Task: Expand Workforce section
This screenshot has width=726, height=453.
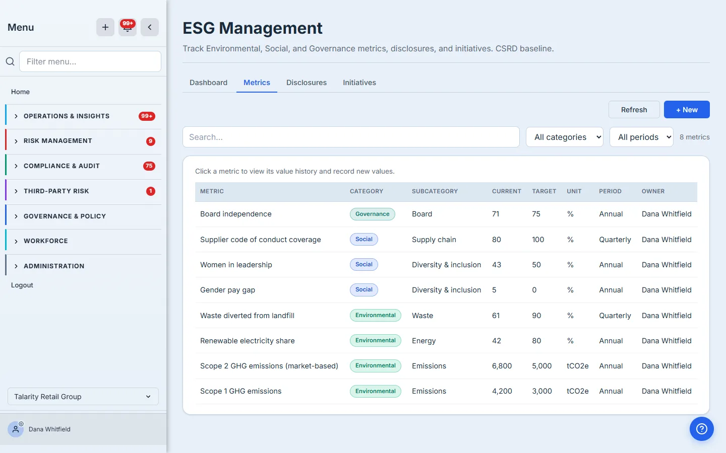Action: pyautogui.click(x=83, y=241)
